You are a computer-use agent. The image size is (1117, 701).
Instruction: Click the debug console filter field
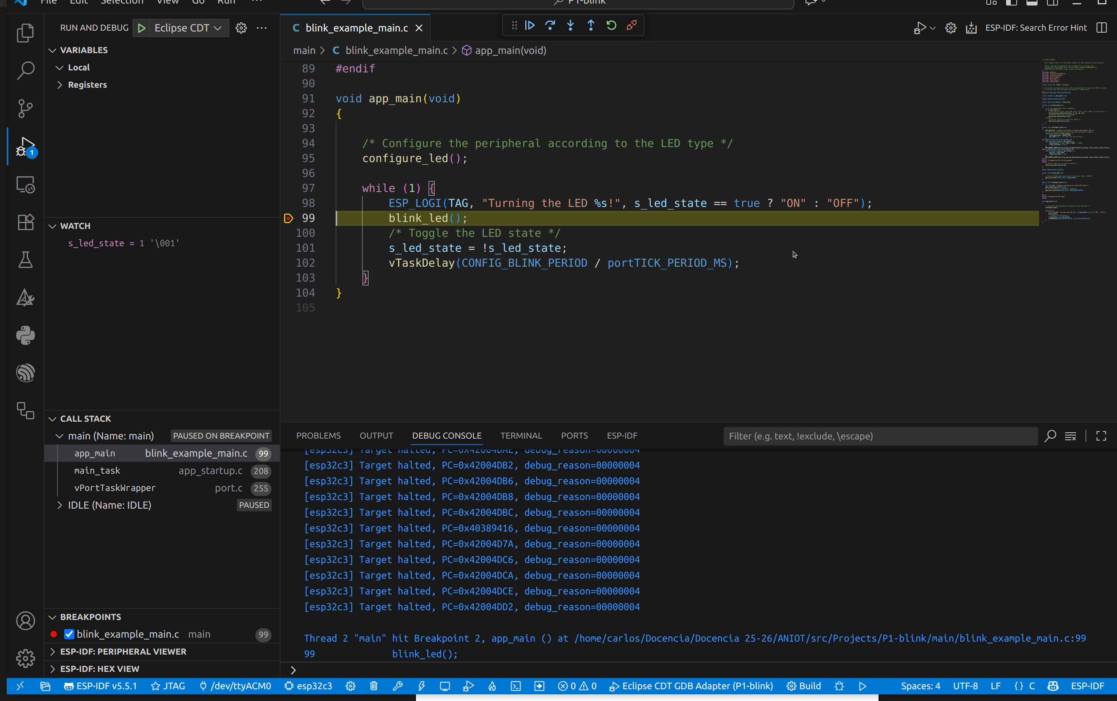[880, 436]
